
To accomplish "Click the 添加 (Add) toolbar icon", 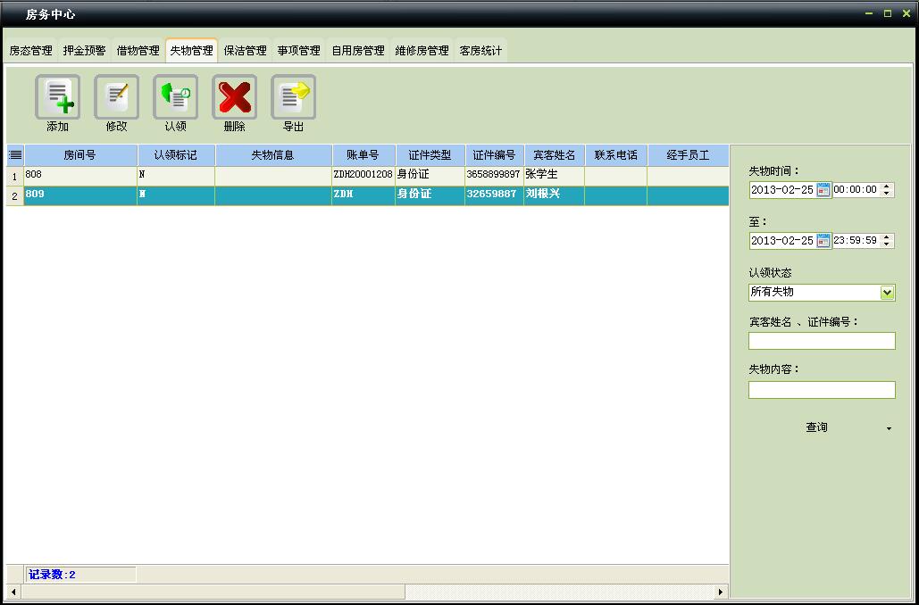I will (x=57, y=97).
